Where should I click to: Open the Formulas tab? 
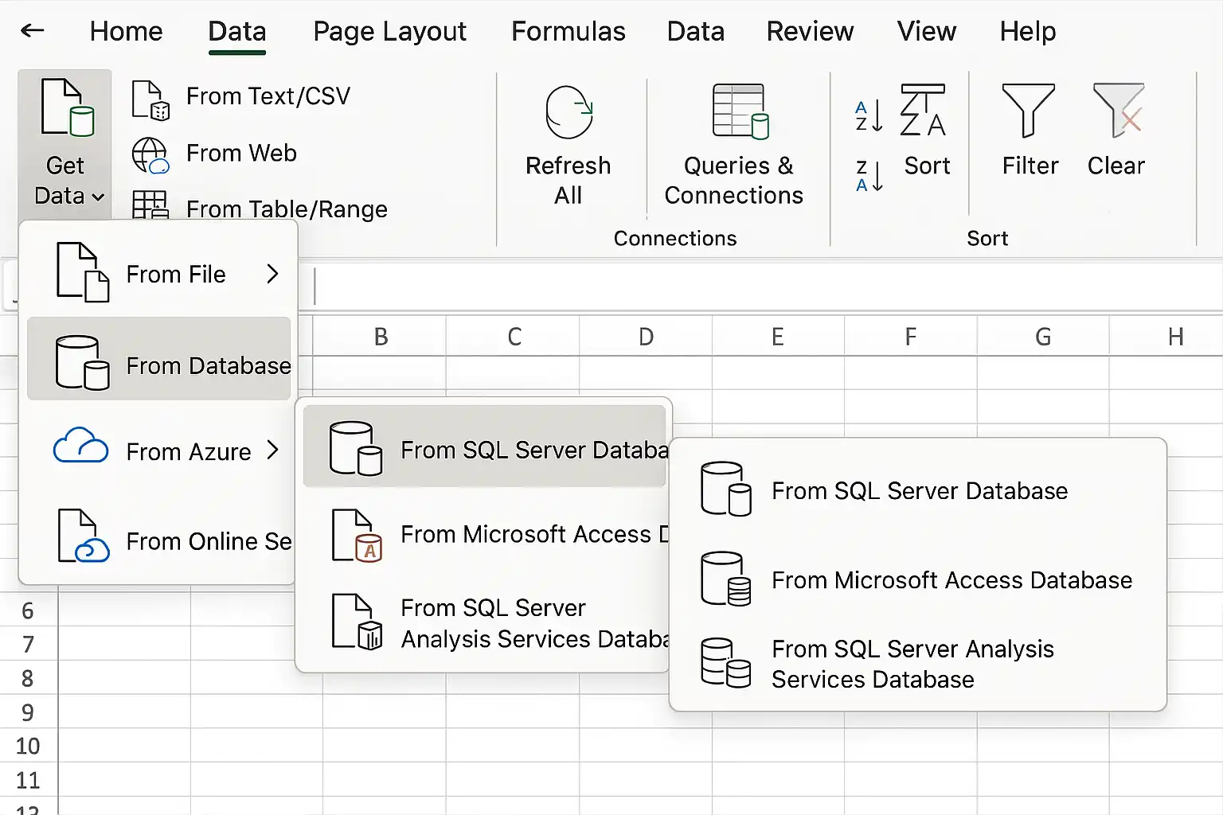pos(569,31)
